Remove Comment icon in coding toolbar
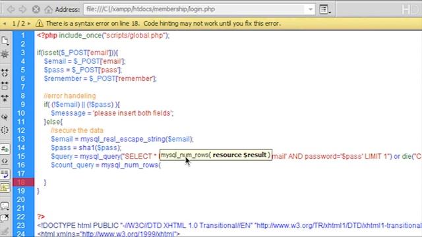The width and height of the screenshot is (422, 237). coord(5,218)
